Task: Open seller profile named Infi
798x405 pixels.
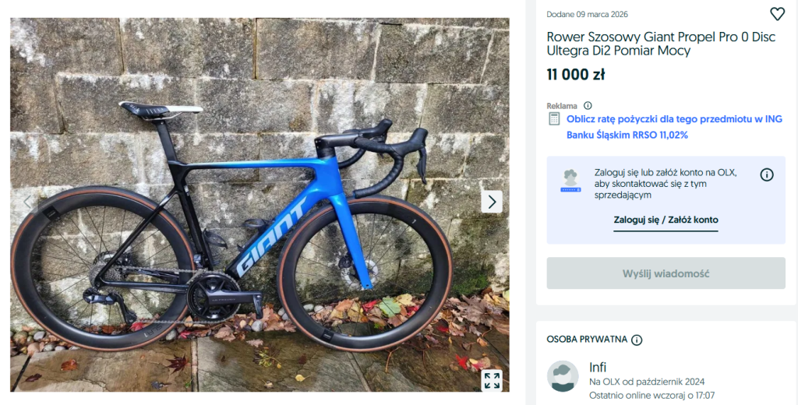Action: click(x=598, y=368)
